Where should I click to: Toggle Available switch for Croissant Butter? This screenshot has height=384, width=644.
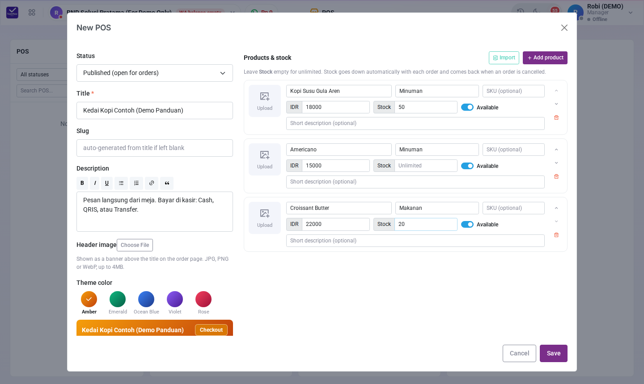[x=467, y=224]
